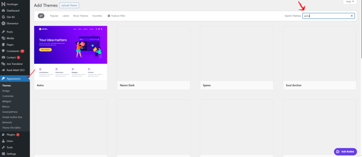
Task: Open the Theme File Editor link
Action: 12,127
